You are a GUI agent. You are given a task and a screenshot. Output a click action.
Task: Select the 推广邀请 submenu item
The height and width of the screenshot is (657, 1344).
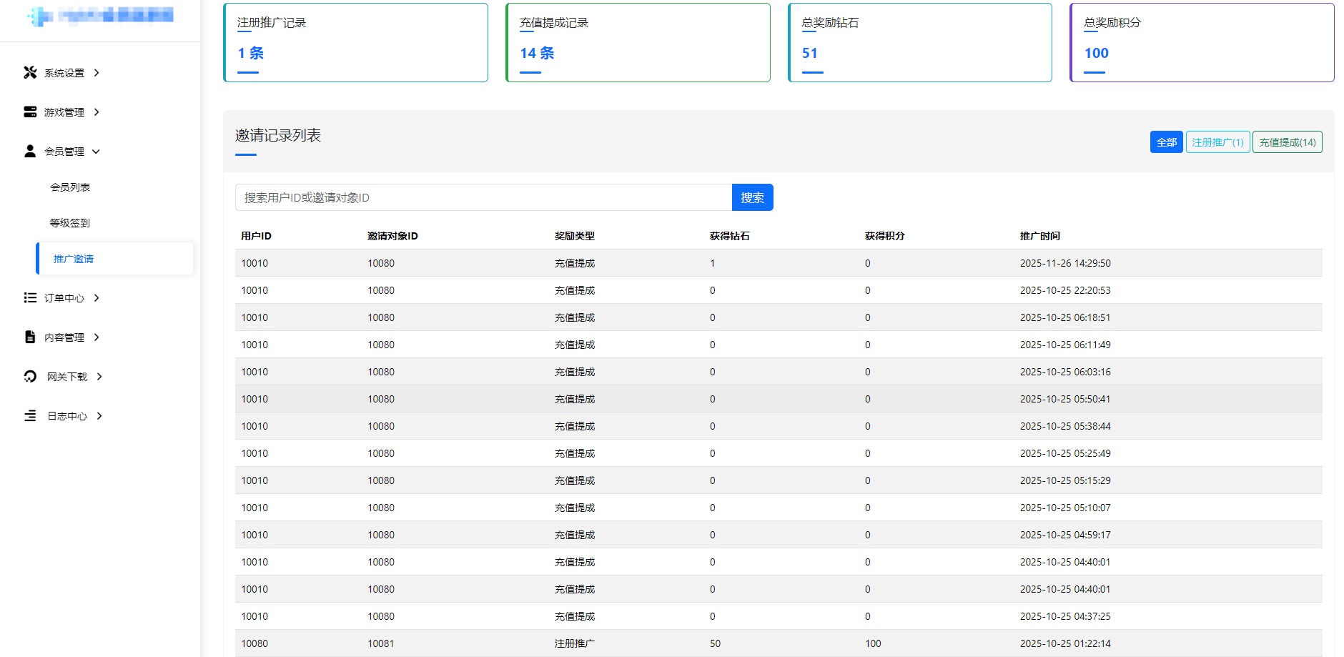74,259
